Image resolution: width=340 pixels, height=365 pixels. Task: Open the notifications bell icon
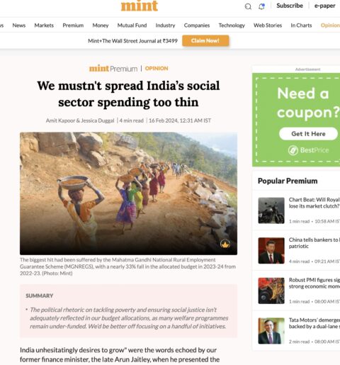point(261,6)
